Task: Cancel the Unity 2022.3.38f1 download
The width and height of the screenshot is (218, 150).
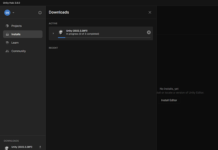Action: tap(149, 32)
